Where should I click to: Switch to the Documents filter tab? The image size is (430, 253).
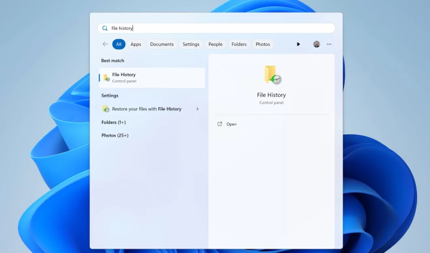(162, 44)
